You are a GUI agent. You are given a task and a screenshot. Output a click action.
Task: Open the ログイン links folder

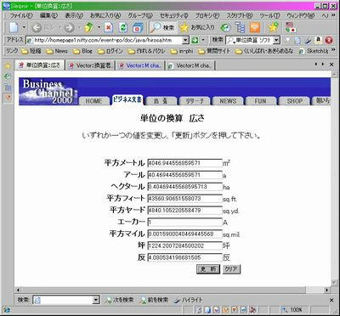110,51
